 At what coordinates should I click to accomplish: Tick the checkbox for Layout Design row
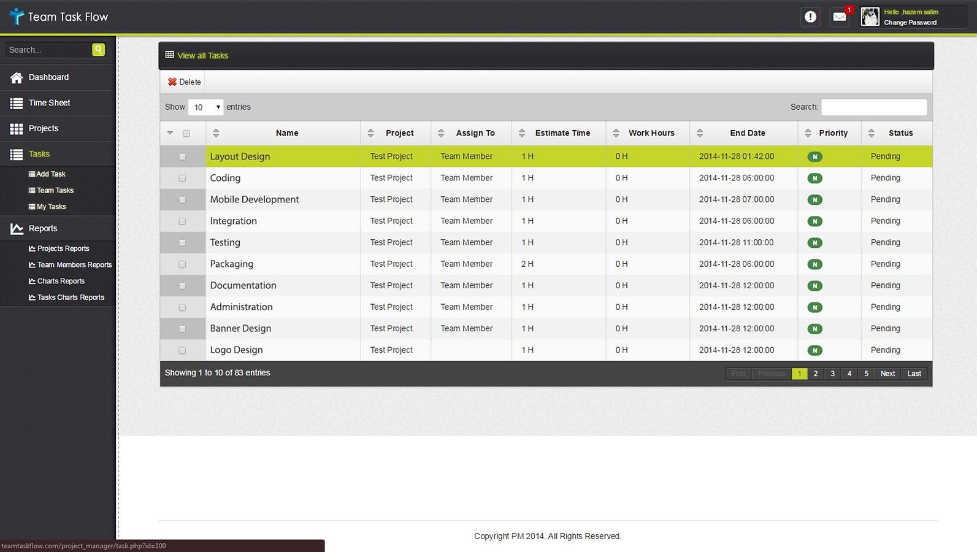coord(182,157)
